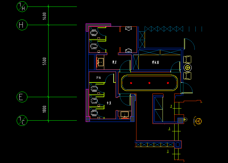Click the round table between the two armchairs
228x163 pixels.
pos(188,68)
